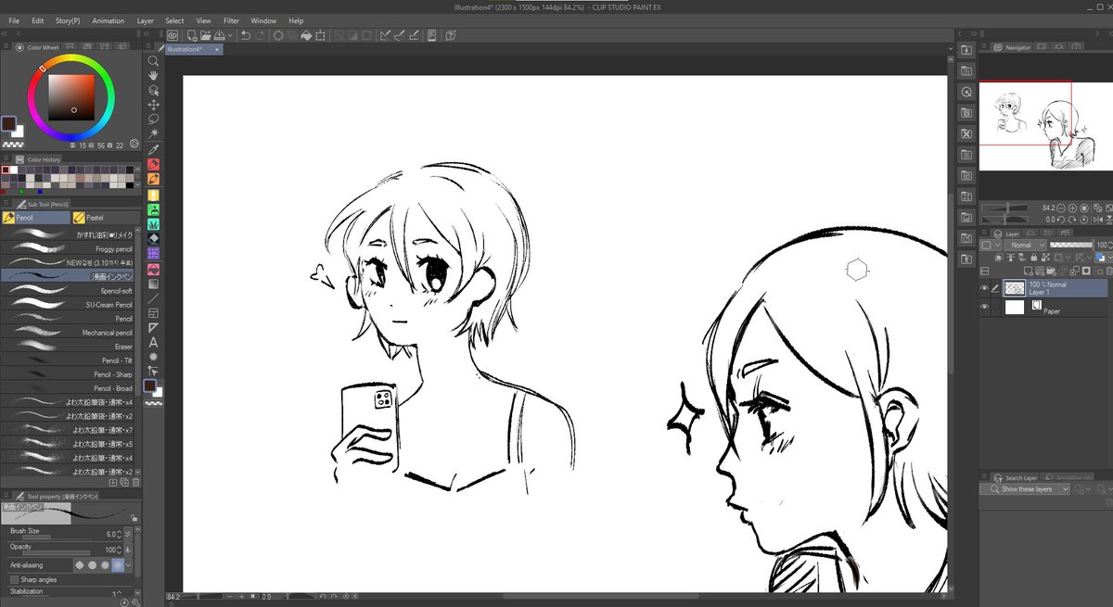Select the green Airbrush tool
Image resolution: width=1113 pixels, height=607 pixels.
click(x=154, y=209)
